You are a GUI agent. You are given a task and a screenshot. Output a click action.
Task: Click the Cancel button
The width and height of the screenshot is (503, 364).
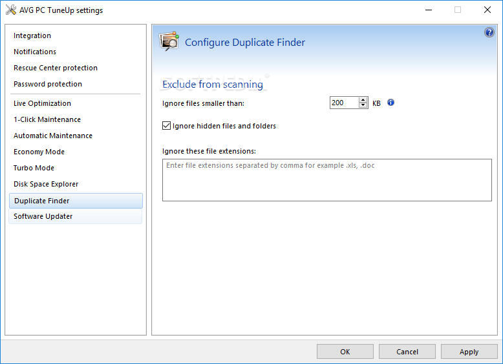[407, 352]
